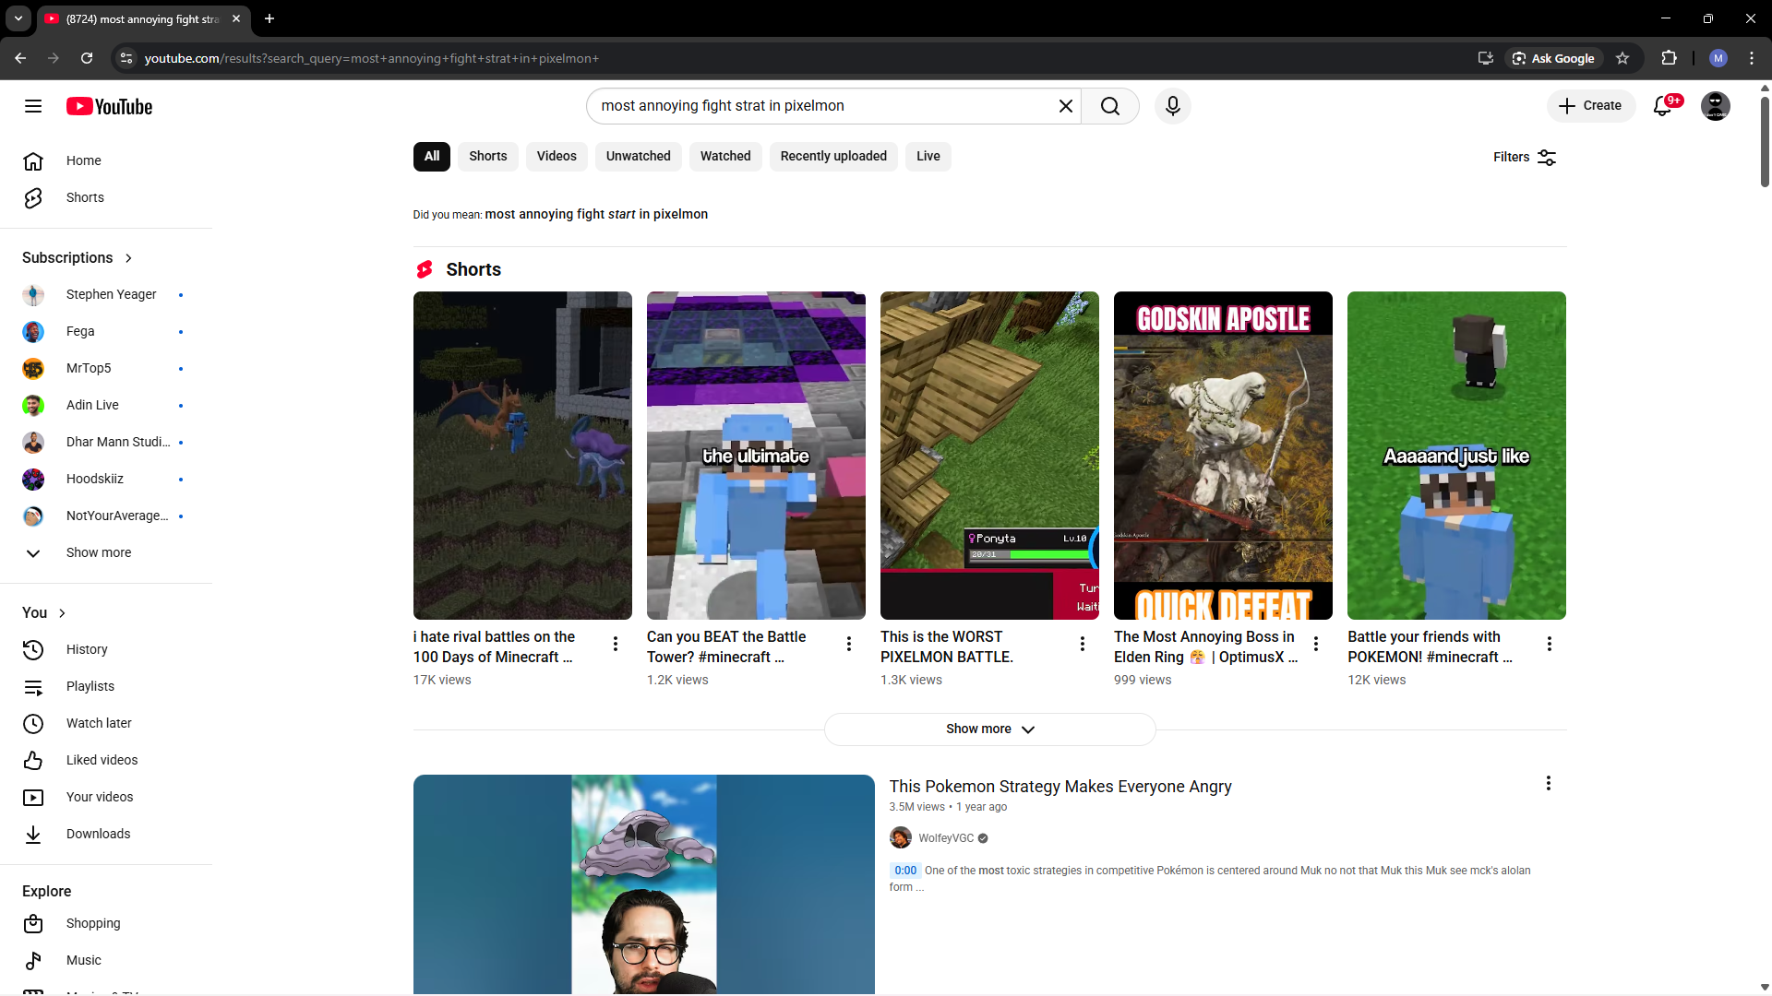Open more options for 'Can you BEAT the Battle Tower' short
This screenshot has height=996, width=1772.
(x=849, y=644)
